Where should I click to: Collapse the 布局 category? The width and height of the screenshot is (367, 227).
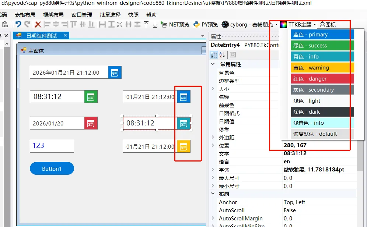coord(213,194)
